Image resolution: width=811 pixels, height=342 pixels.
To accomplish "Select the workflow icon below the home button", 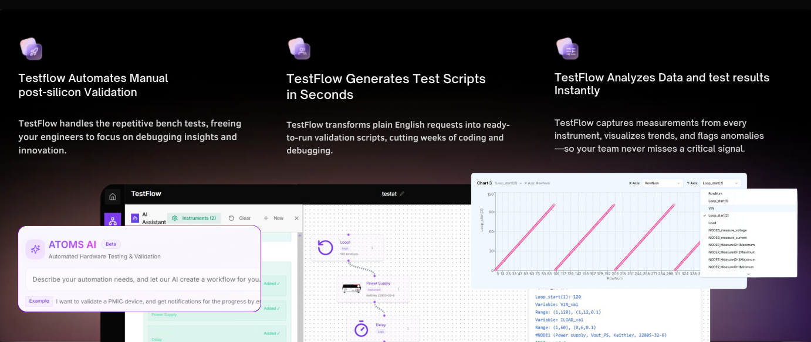I will 112,220.
